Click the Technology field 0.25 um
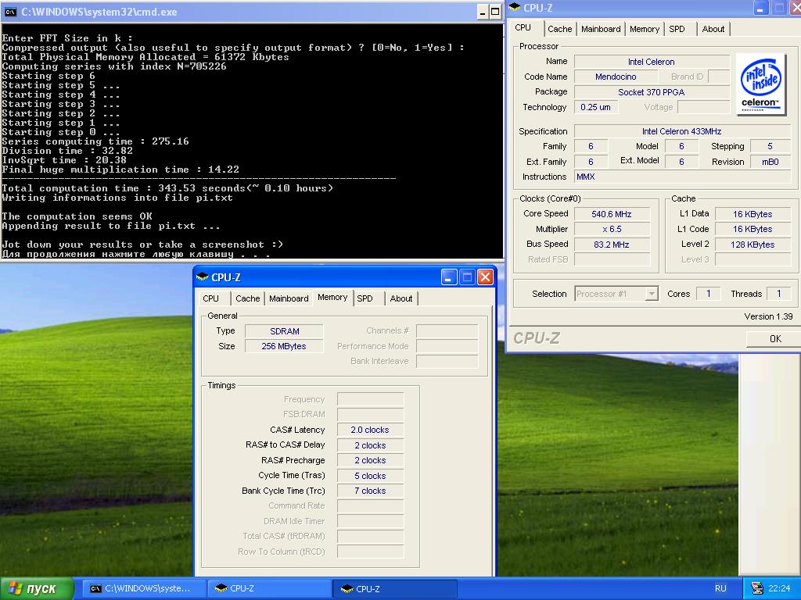Image resolution: width=801 pixels, height=600 pixels. [x=595, y=107]
